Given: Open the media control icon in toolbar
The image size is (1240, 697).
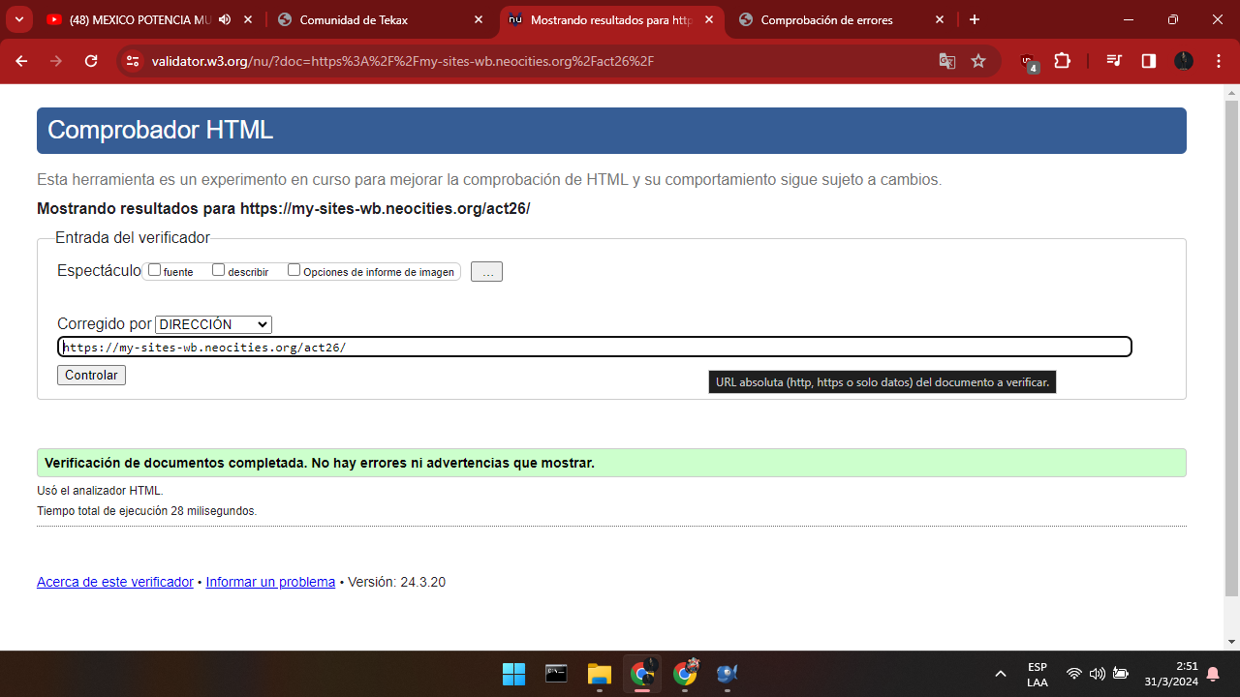Looking at the screenshot, I should pyautogui.click(x=1114, y=61).
